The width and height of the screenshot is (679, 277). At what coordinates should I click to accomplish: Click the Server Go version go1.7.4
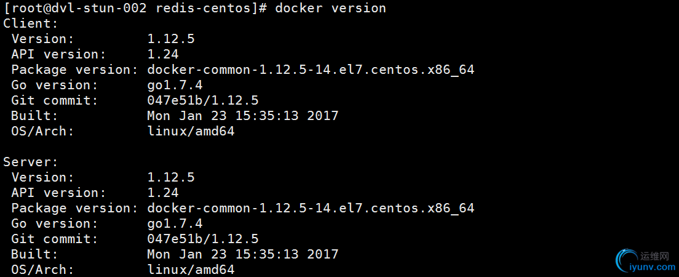click(175, 224)
